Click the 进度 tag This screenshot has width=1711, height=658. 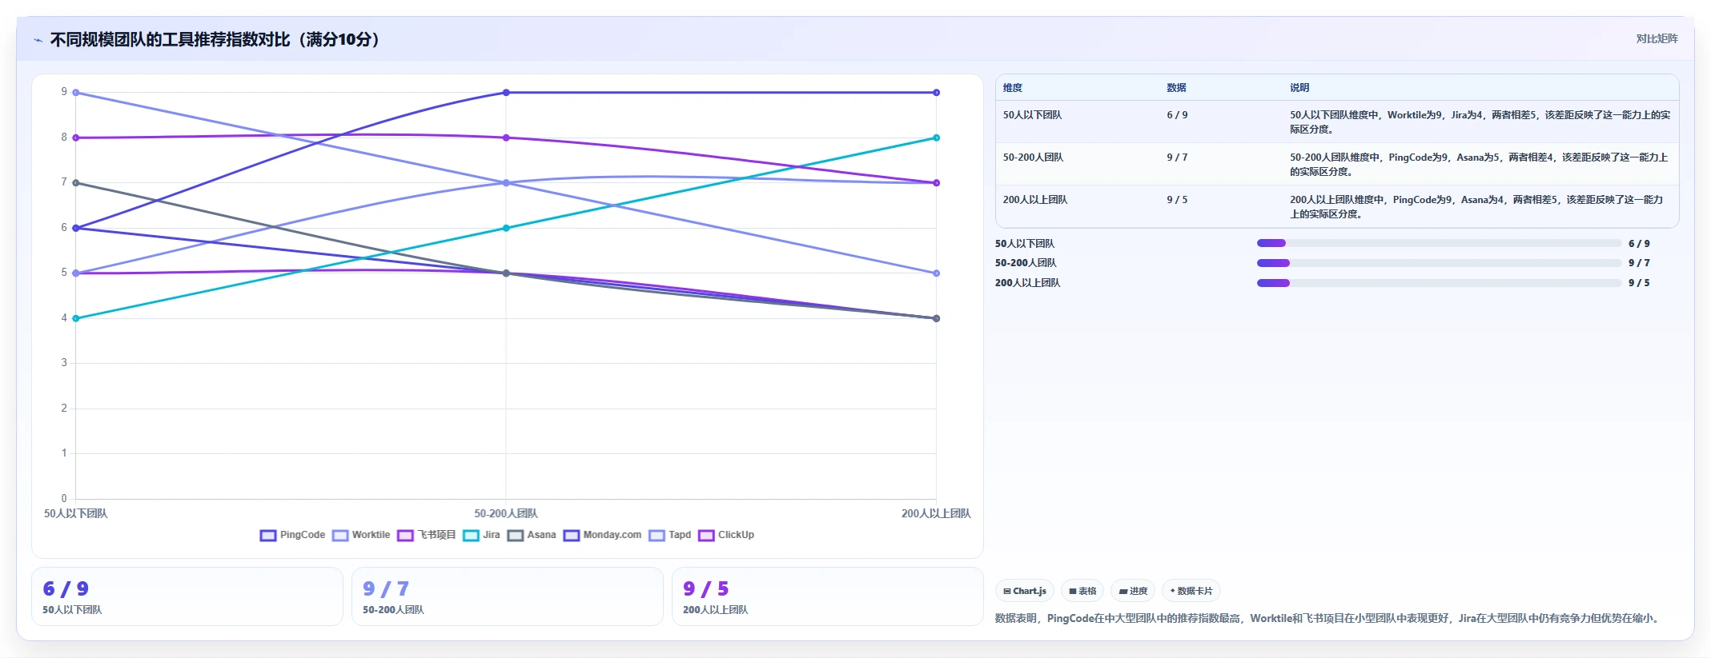pos(1133,591)
